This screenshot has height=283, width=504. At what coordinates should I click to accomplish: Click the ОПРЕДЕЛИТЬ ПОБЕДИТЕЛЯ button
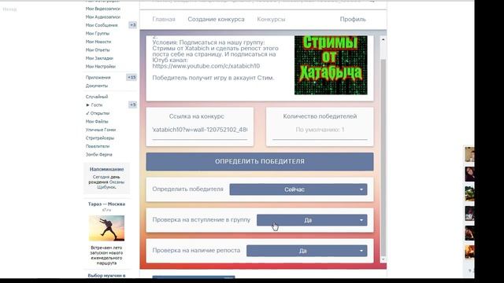click(260, 161)
